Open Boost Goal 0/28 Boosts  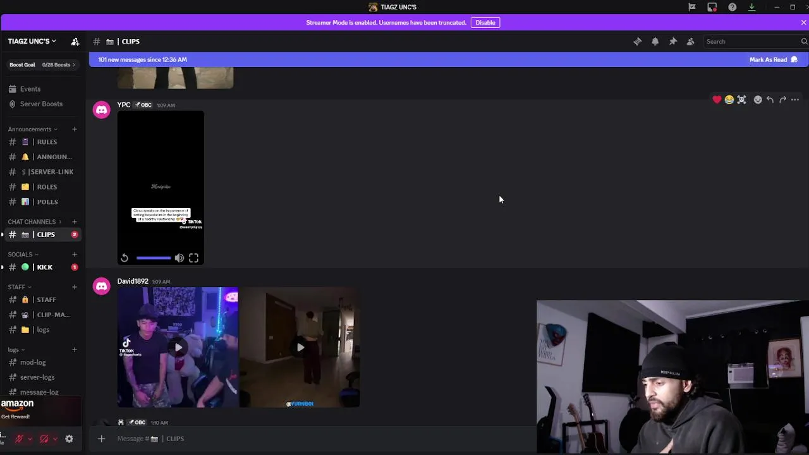point(42,64)
